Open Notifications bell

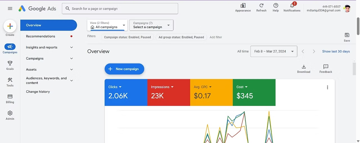(x=292, y=6)
